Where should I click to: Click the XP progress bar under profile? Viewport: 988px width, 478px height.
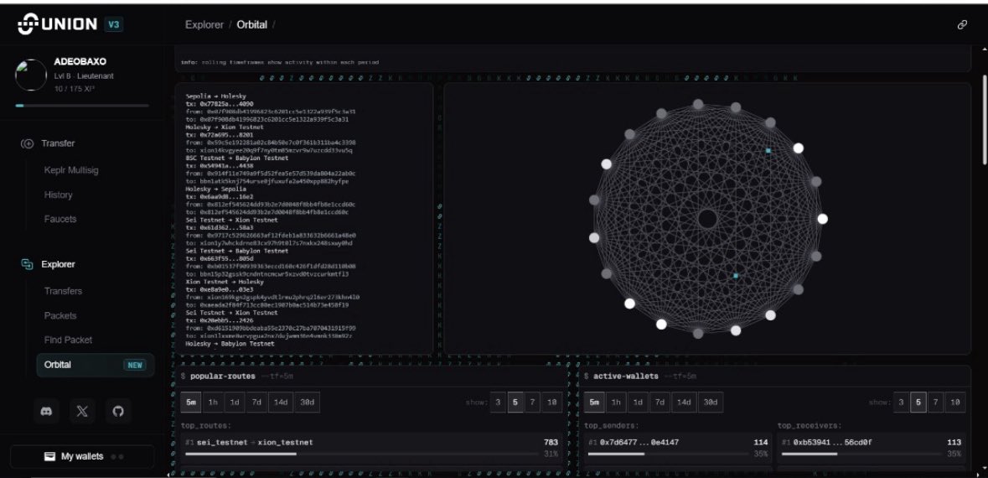(83, 106)
